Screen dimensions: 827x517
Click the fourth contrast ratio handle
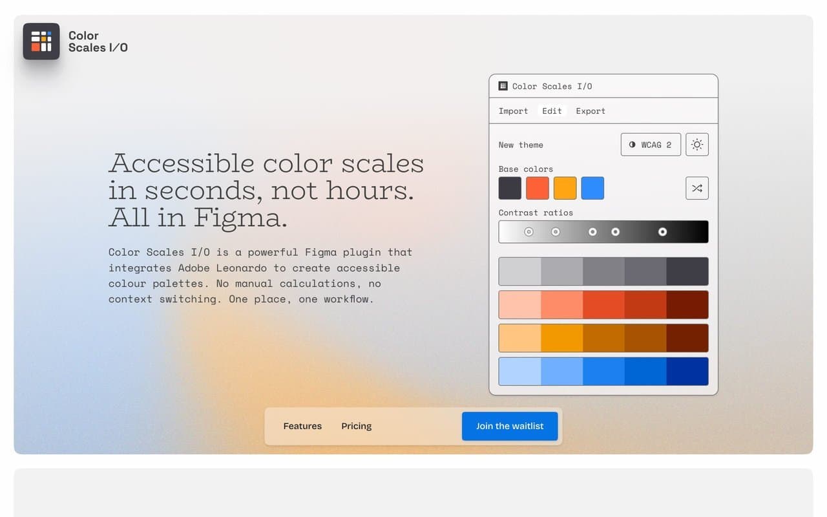coord(615,231)
